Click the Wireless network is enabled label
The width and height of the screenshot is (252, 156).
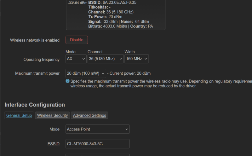click(x=35, y=40)
